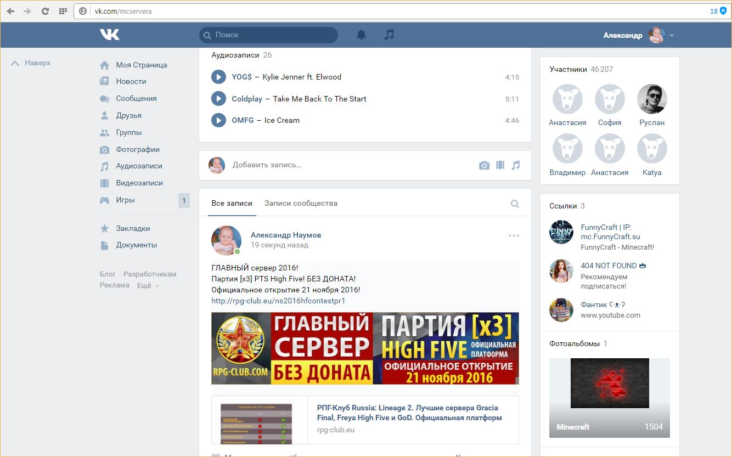The height and width of the screenshot is (457, 732).
Task: Attach photo using camera icon
Action: tap(484, 165)
